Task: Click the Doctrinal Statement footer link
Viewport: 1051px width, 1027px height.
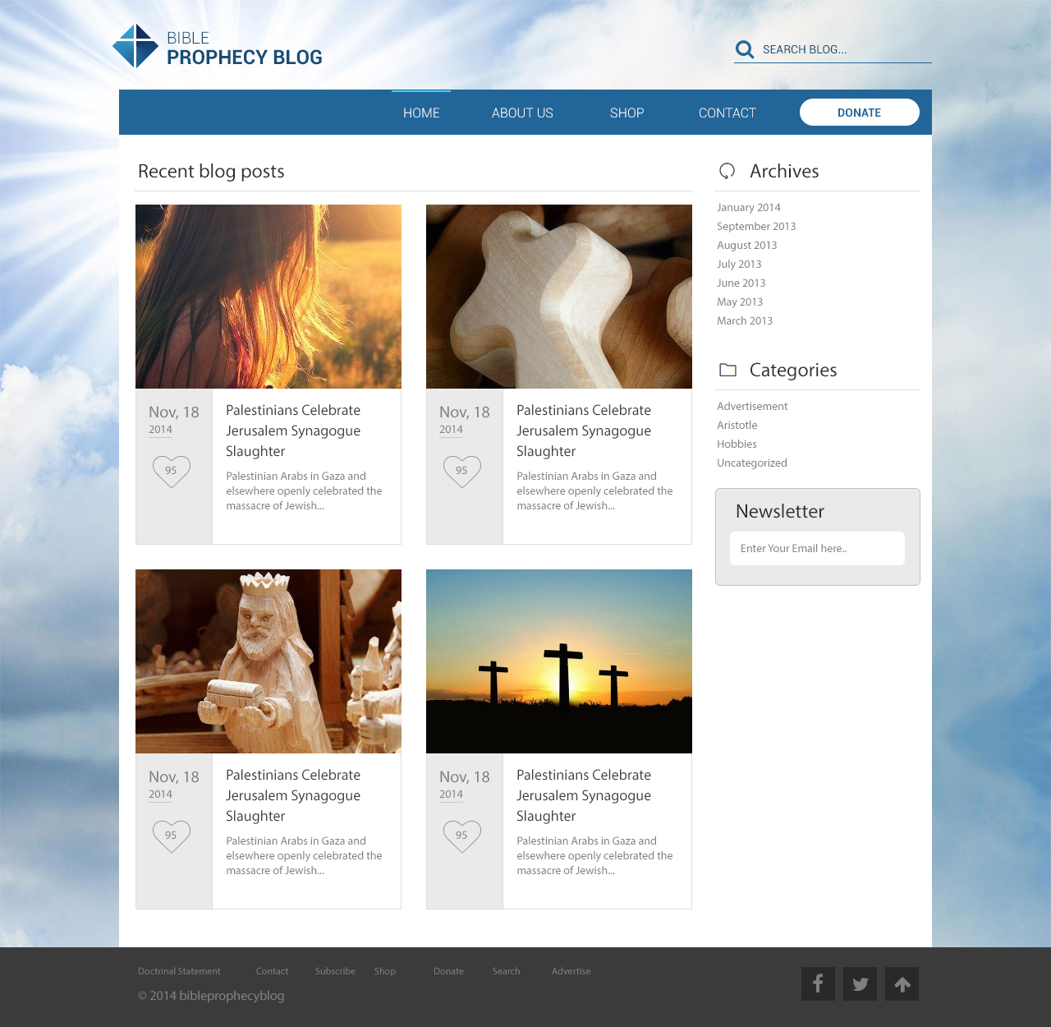Action: [179, 971]
